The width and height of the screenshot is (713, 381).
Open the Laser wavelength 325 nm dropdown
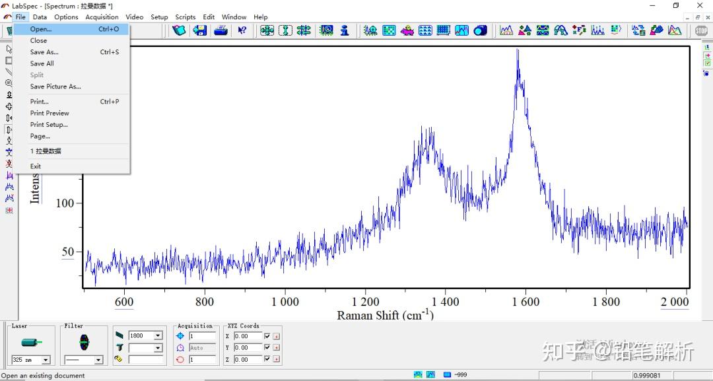pos(46,360)
